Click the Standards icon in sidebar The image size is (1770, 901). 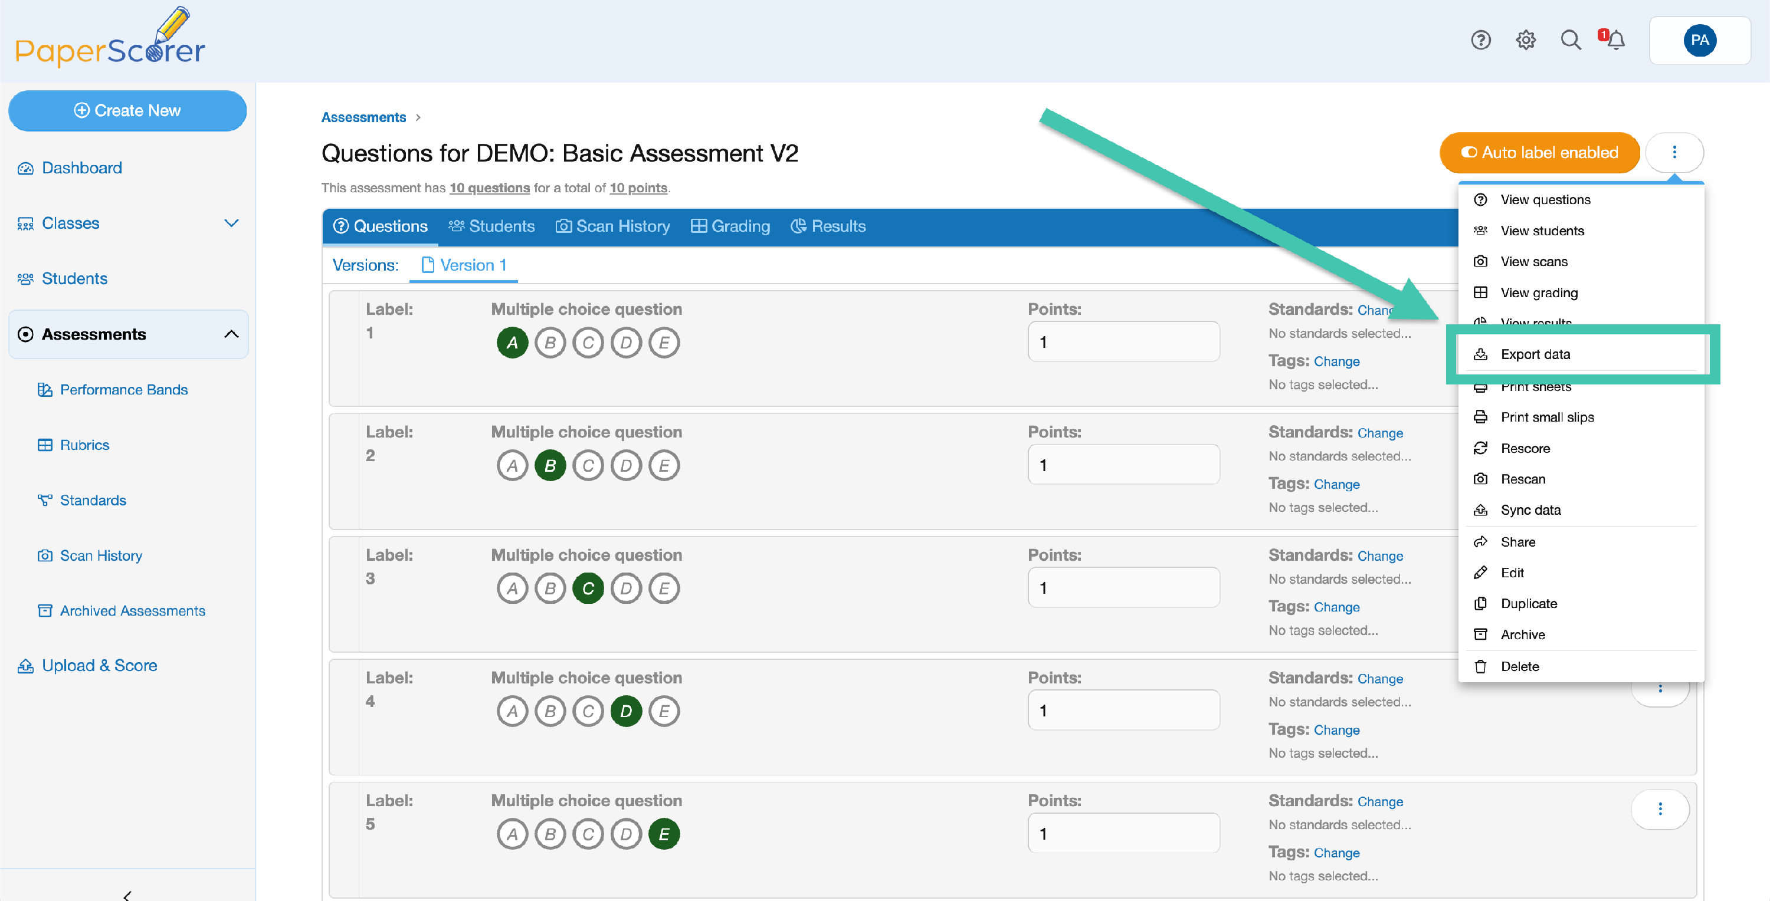(45, 500)
